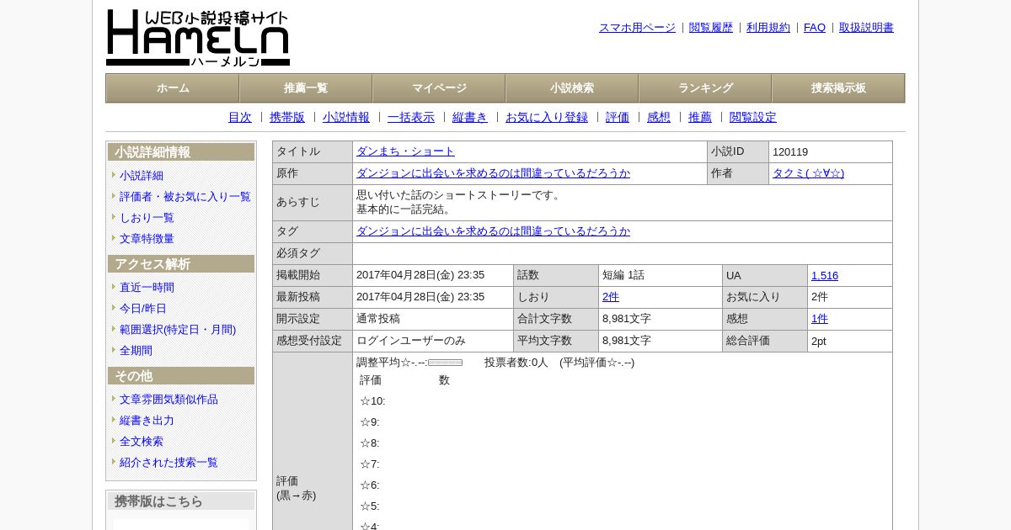
Task: Open the 目次 sub-navigation link
Action: pos(240,118)
